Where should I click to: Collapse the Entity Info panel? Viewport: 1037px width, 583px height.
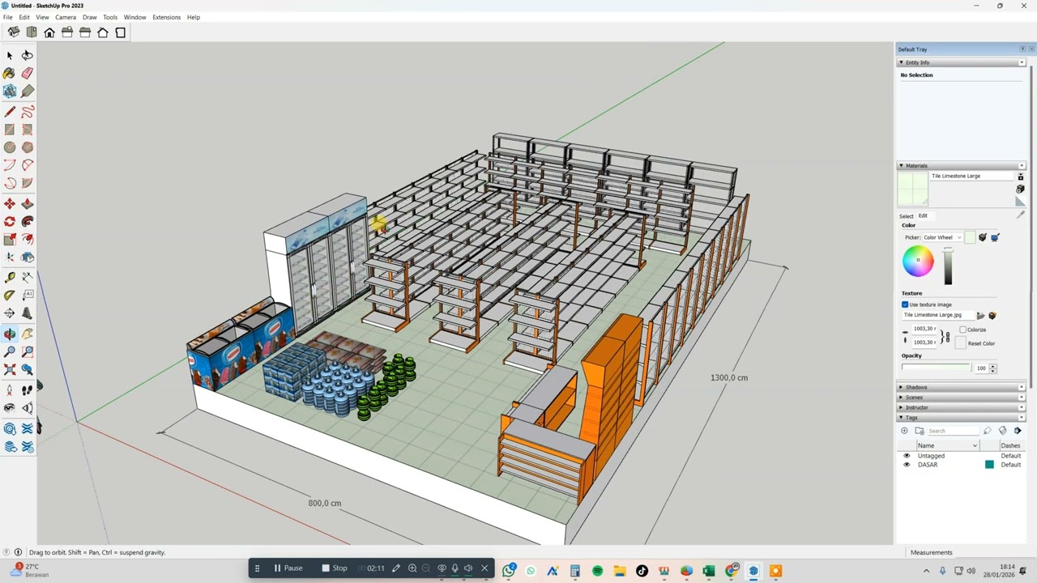(901, 62)
